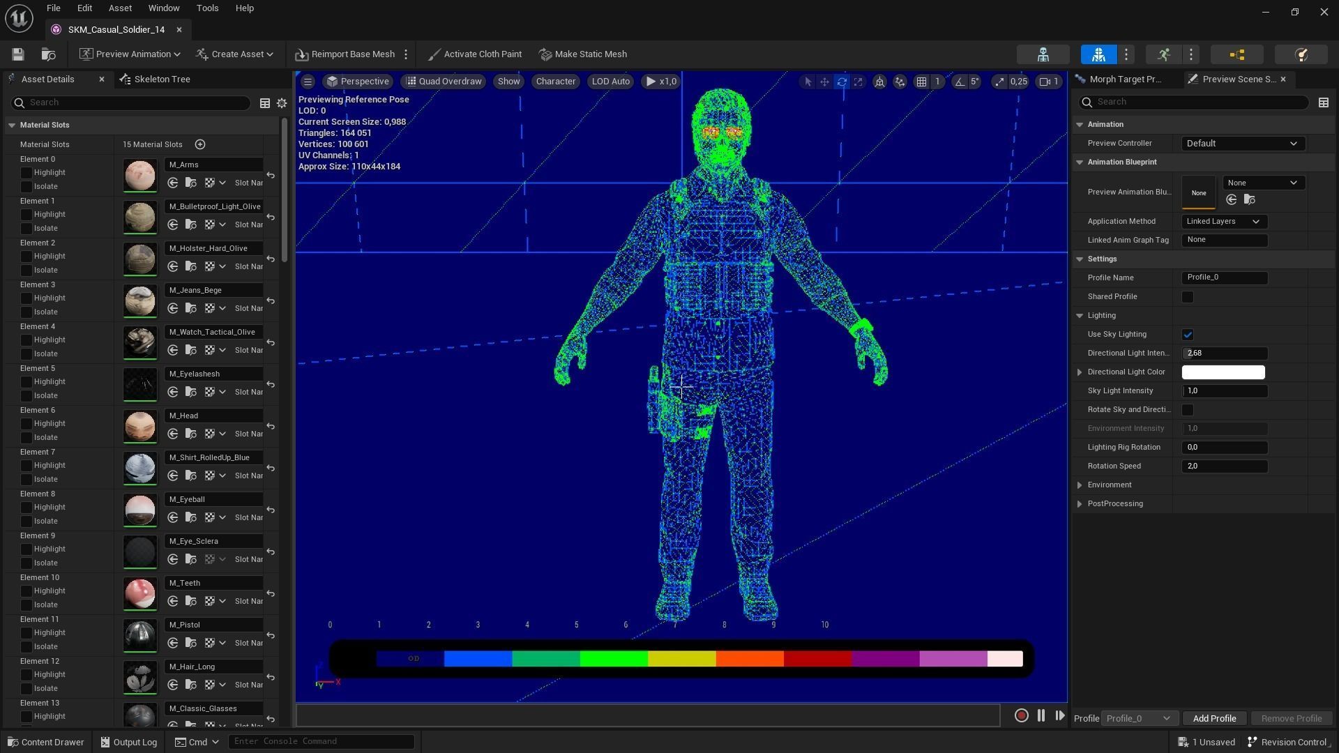Open the Preview Controller dropdown
This screenshot has height=753, width=1339.
point(1242,144)
